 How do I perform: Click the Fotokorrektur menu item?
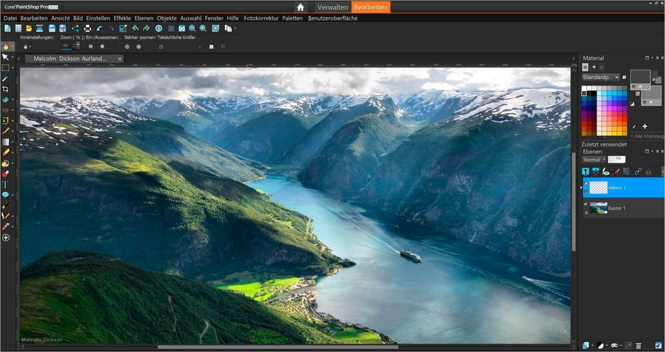click(261, 18)
